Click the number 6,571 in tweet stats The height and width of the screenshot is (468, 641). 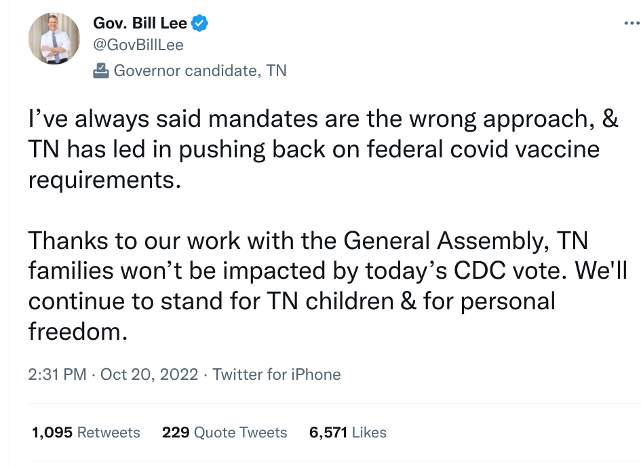329,433
